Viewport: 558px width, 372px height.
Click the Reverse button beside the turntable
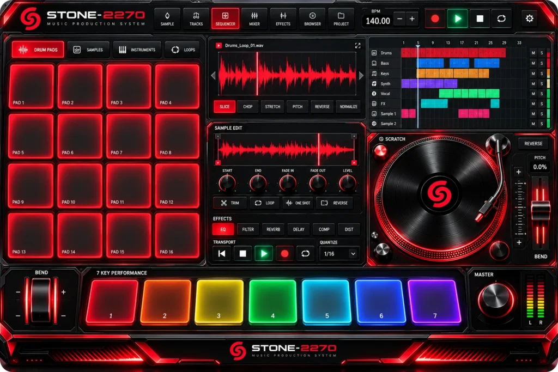533,144
